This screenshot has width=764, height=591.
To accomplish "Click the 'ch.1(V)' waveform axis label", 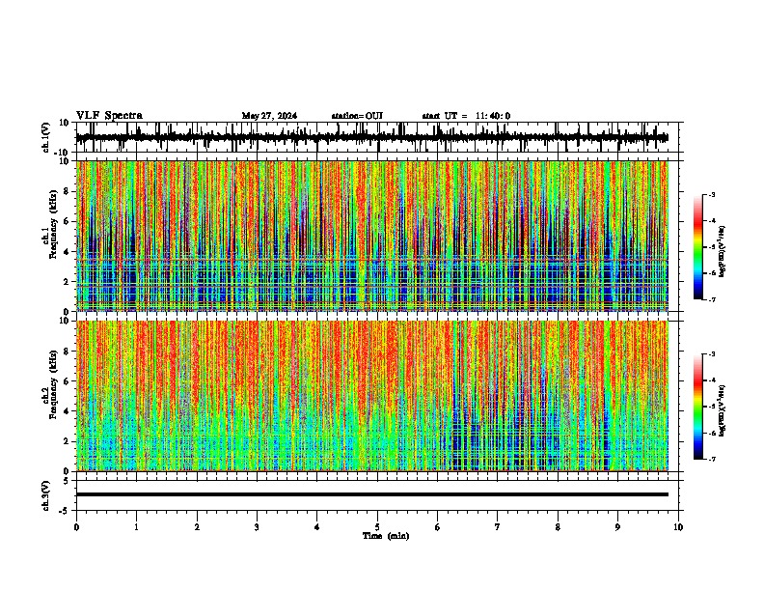I will [x=46, y=137].
